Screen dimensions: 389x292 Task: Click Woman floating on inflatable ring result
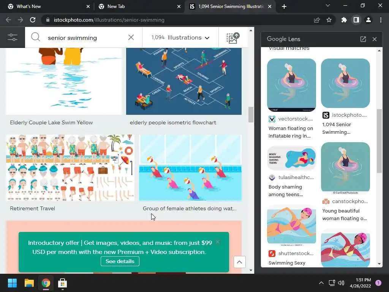[291, 132]
